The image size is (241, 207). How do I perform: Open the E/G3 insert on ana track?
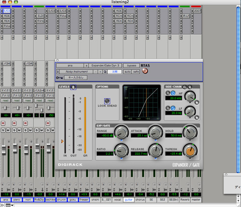click(x=7, y=11)
